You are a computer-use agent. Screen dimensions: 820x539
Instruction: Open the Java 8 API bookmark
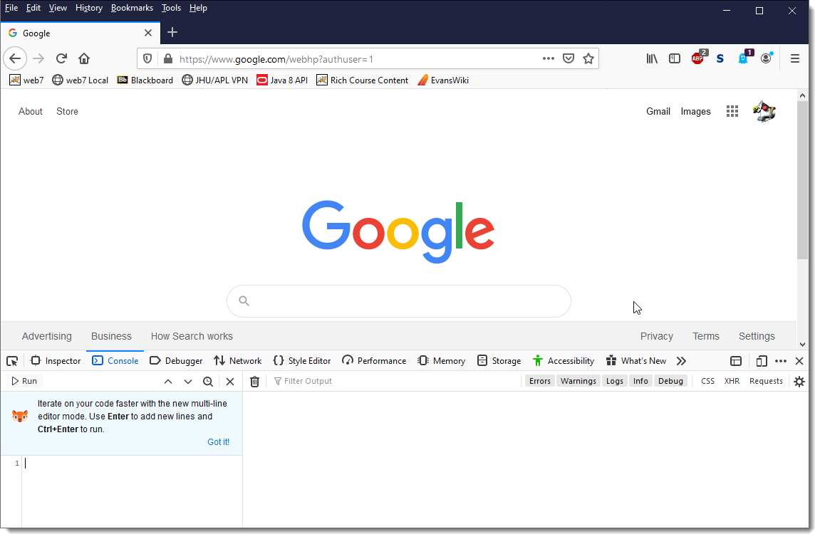coord(282,80)
